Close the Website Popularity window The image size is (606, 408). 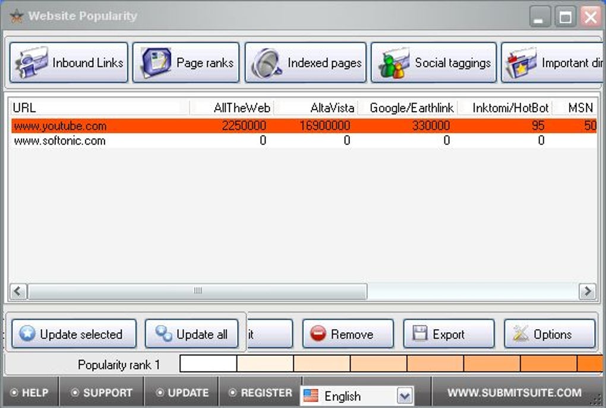click(x=591, y=17)
